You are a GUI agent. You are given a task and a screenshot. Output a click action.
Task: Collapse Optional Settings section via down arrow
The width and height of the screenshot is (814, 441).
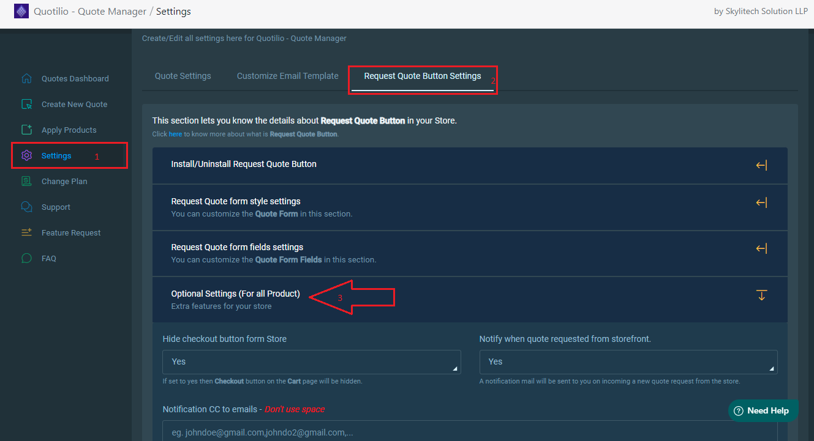click(x=761, y=295)
